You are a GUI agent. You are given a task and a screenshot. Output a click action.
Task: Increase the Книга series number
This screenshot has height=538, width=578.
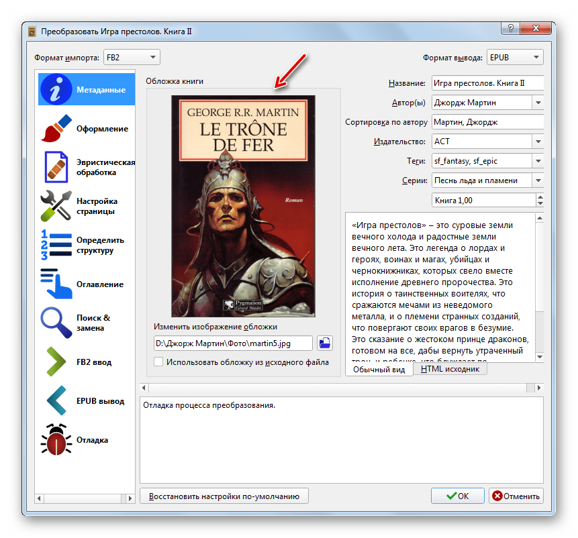coord(540,197)
